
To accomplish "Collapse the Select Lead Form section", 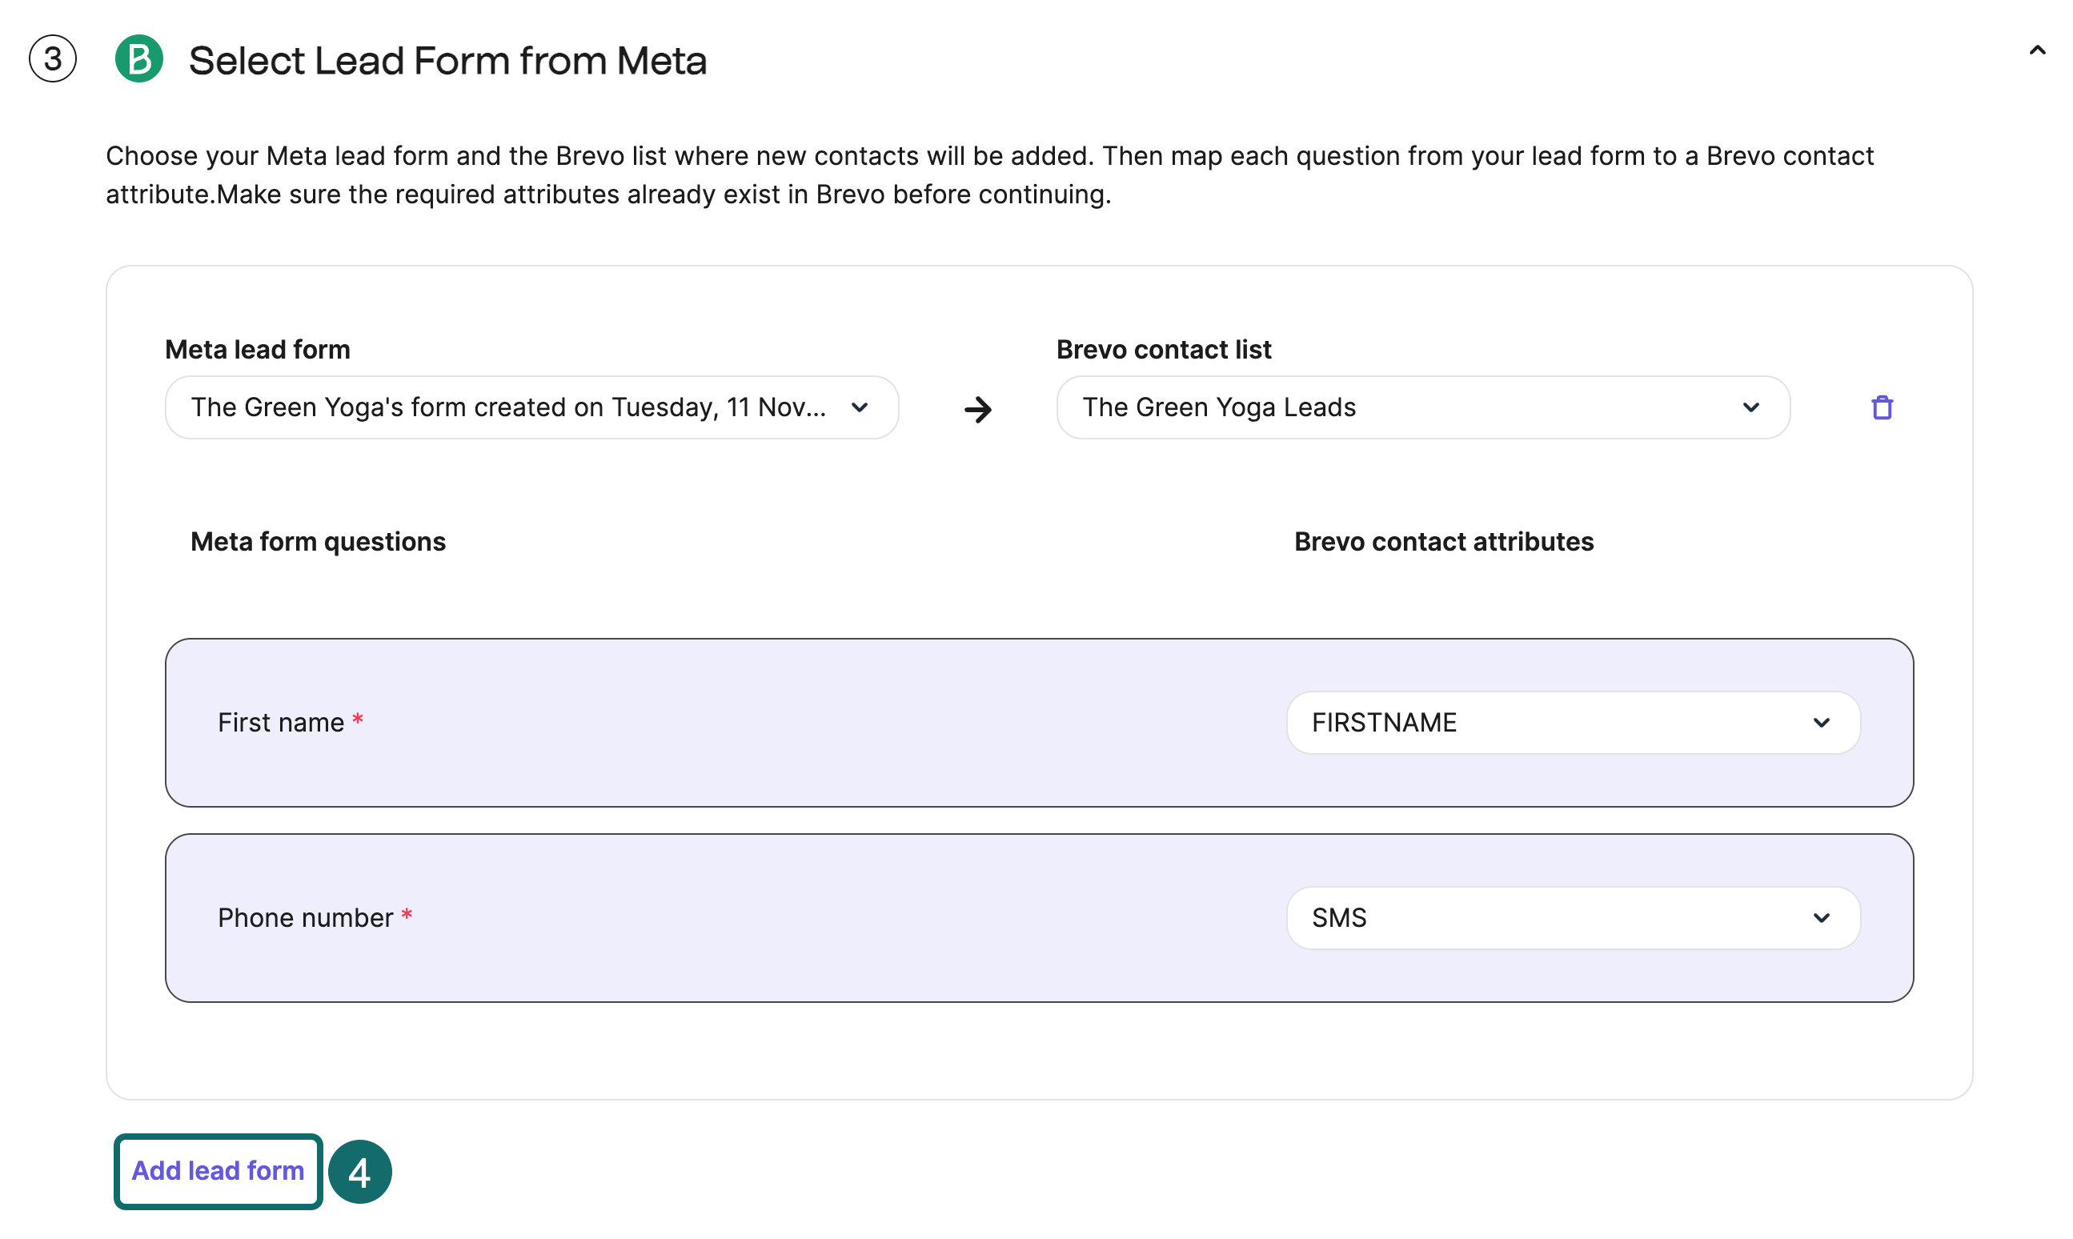I will [2037, 50].
